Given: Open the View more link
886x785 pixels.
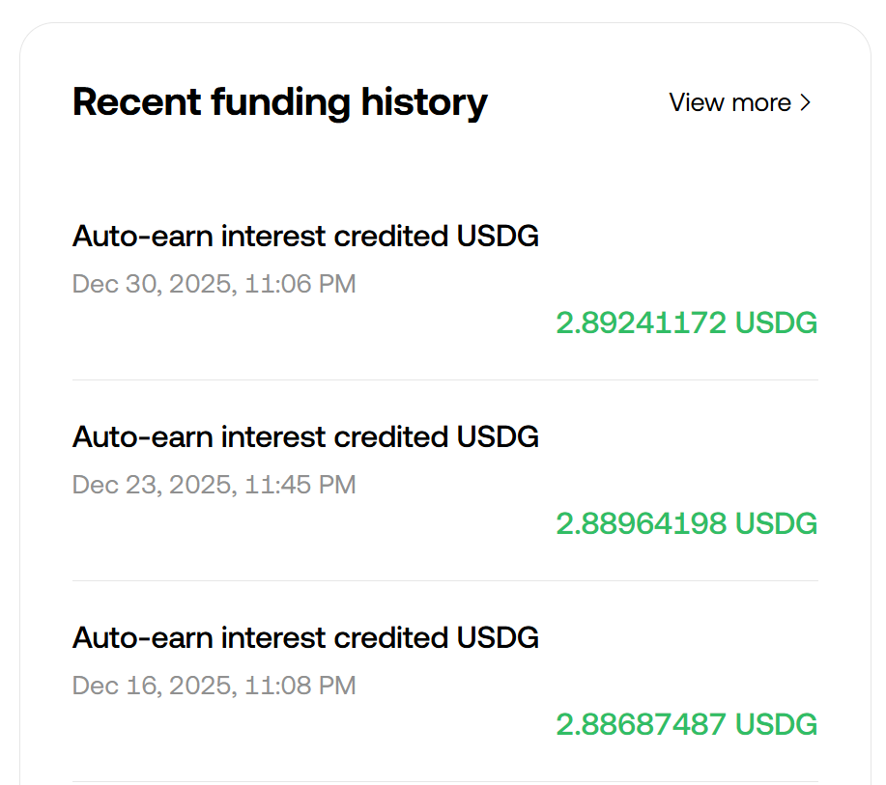Looking at the screenshot, I should [730, 102].
